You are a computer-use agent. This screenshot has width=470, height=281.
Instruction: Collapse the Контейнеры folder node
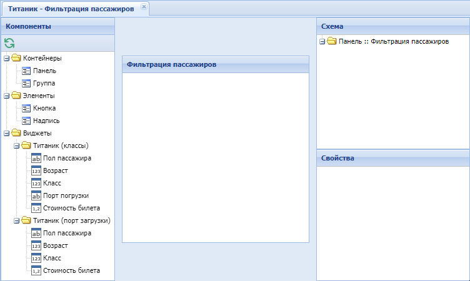pos(6,59)
